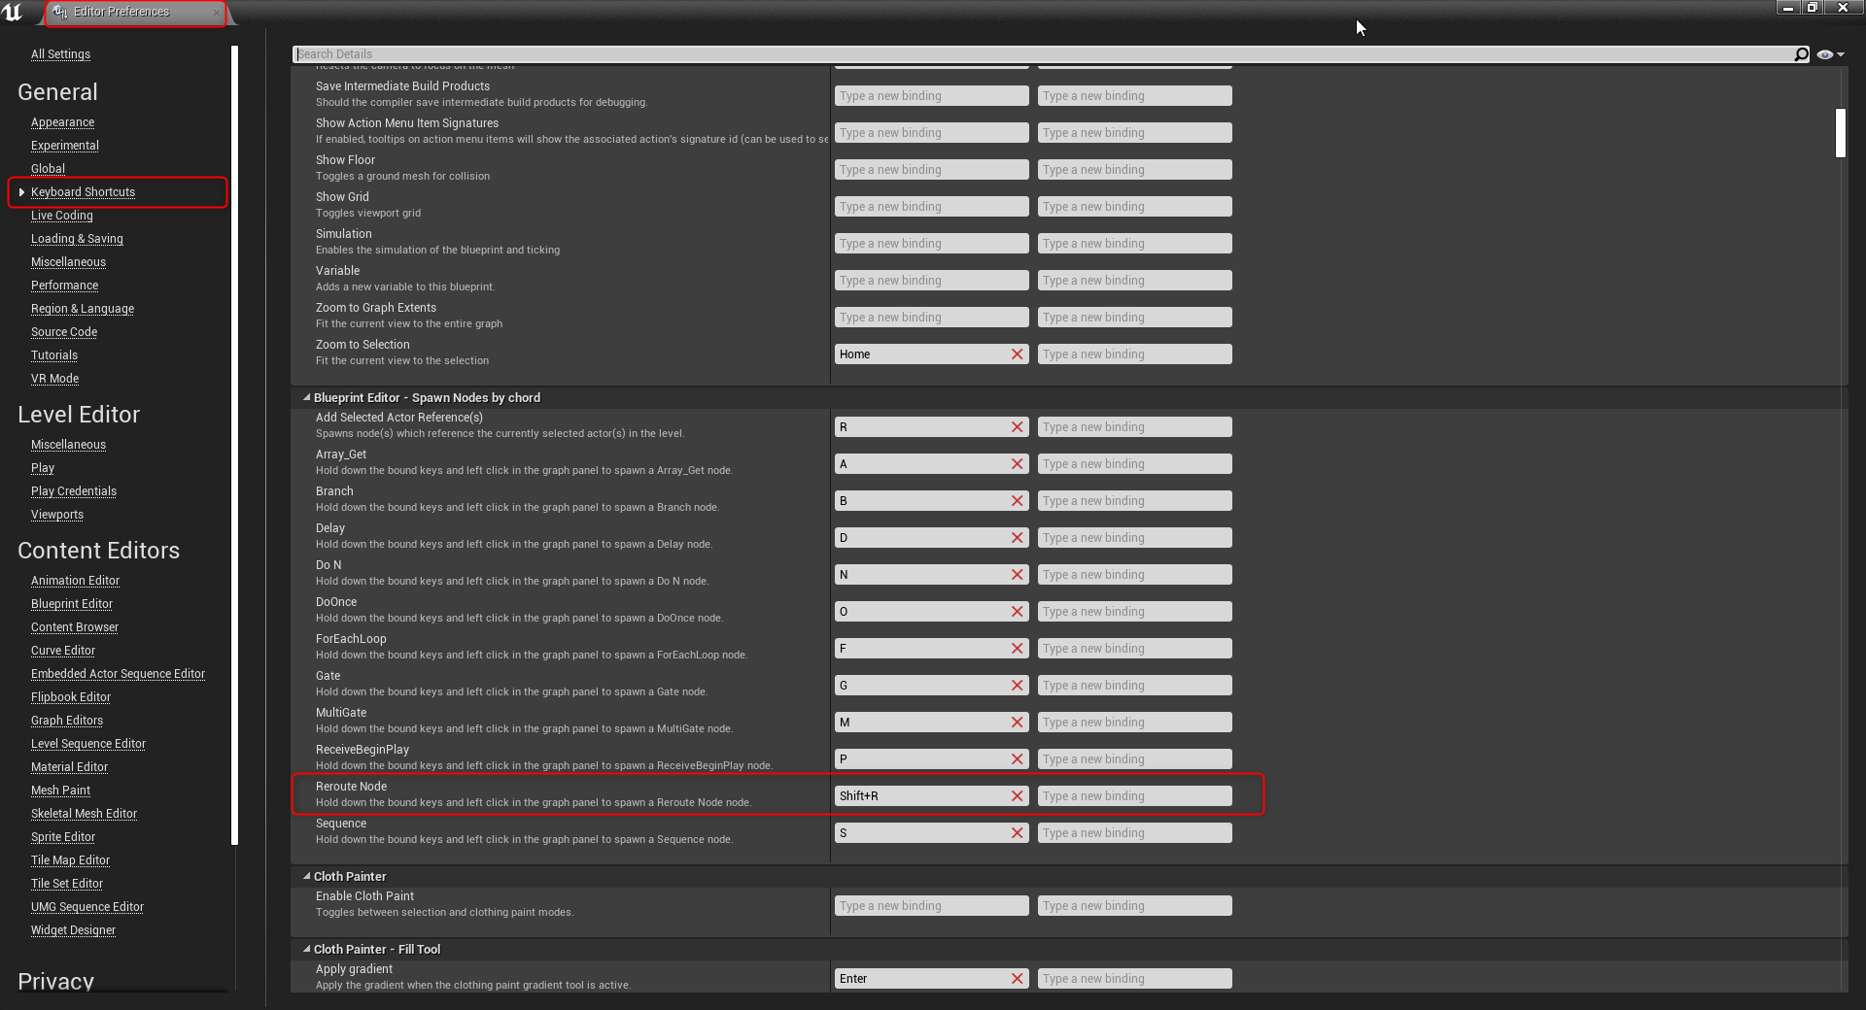
Task: Remove the O binding for DoOnce
Action: click(x=1017, y=612)
